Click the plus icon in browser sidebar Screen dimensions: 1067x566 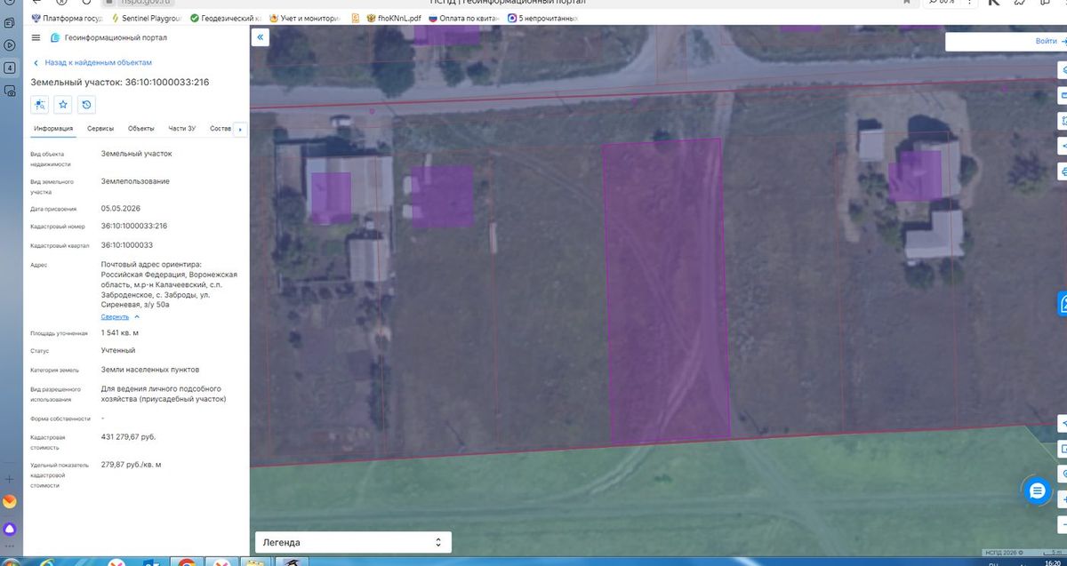point(9,479)
